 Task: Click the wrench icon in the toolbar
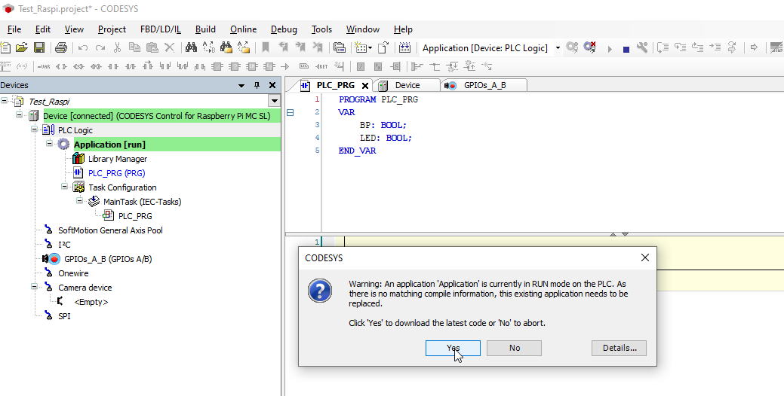[642, 47]
